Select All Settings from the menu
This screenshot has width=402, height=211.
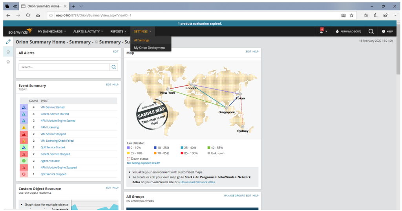pyautogui.click(x=142, y=40)
